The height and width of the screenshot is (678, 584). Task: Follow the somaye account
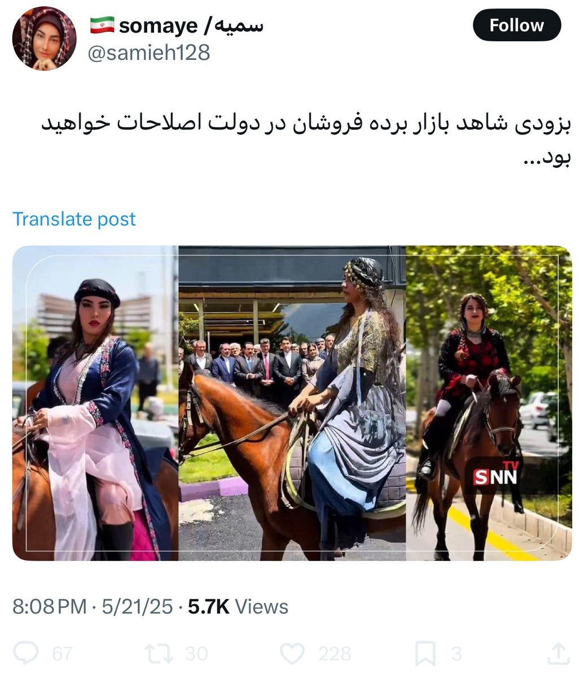coord(517,25)
